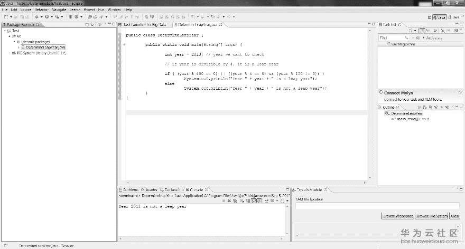Click Remove Launch icon in Console toolbar

[229, 201]
